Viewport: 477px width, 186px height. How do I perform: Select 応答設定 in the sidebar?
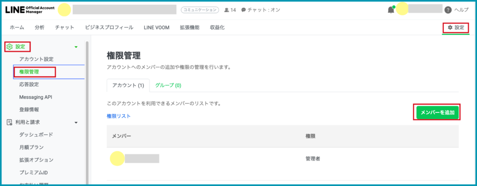[x=29, y=84]
